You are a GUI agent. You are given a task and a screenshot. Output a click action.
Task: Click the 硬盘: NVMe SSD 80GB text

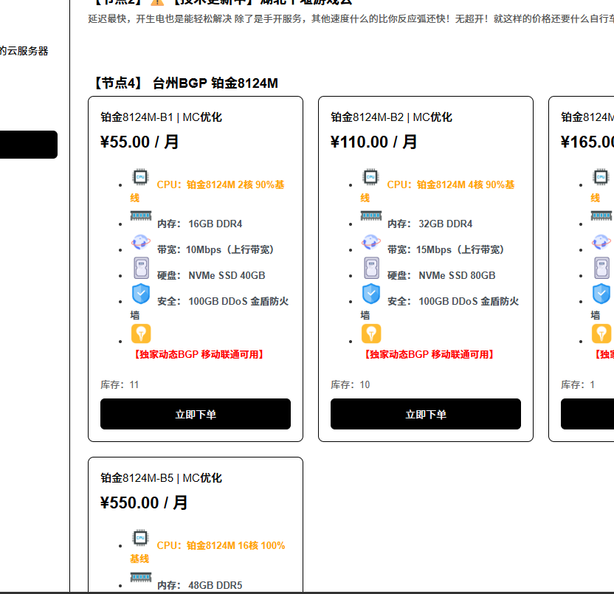tap(441, 275)
